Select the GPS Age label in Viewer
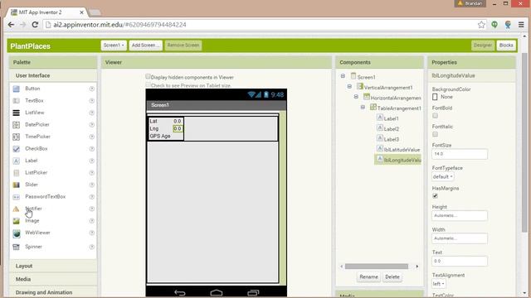This screenshot has width=531, height=298. point(160,136)
